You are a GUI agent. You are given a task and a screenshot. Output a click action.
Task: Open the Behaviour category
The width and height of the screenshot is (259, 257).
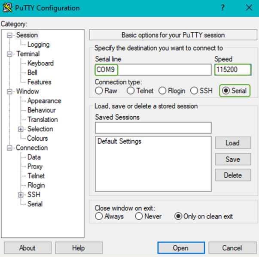[x=42, y=110]
